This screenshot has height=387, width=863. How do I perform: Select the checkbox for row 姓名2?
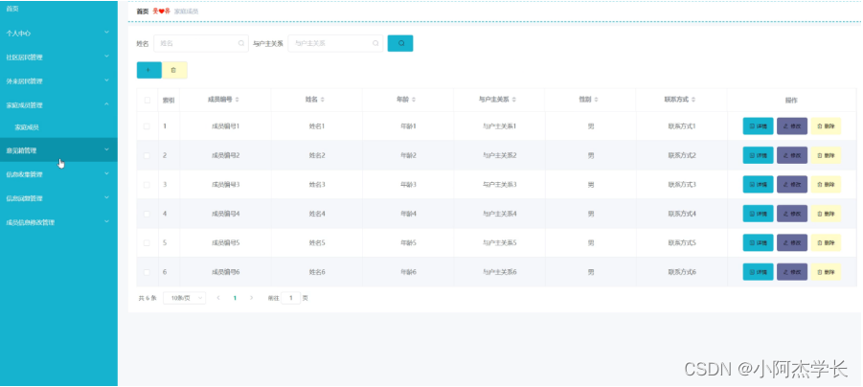147,155
